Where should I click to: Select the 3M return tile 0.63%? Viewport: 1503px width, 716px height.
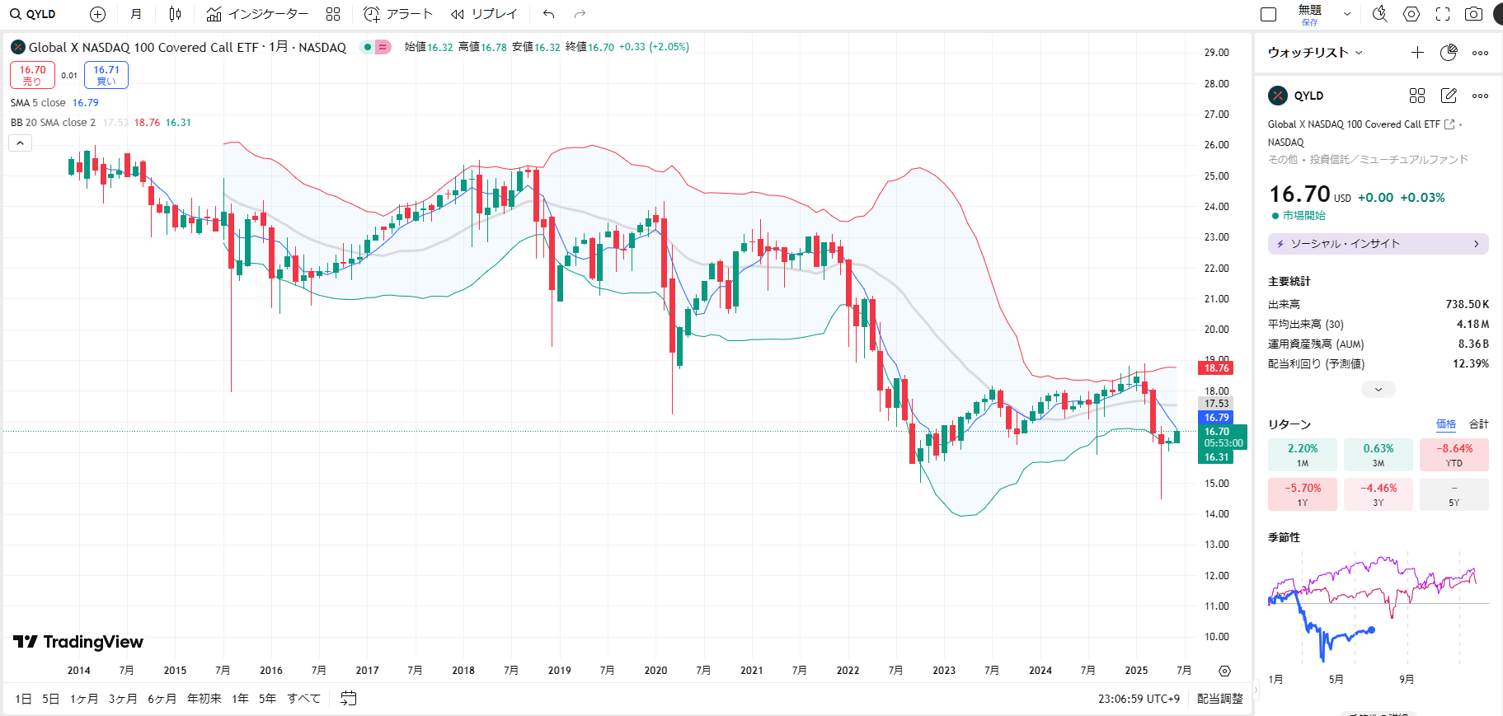(x=1379, y=455)
